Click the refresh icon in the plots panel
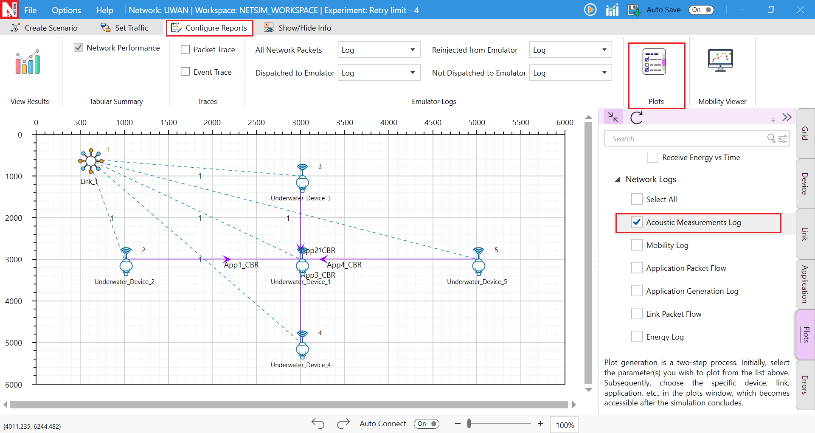The width and height of the screenshot is (815, 433). coord(636,118)
